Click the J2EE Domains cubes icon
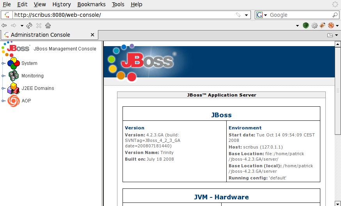This screenshot has height=206, width=341. (14, 88)
